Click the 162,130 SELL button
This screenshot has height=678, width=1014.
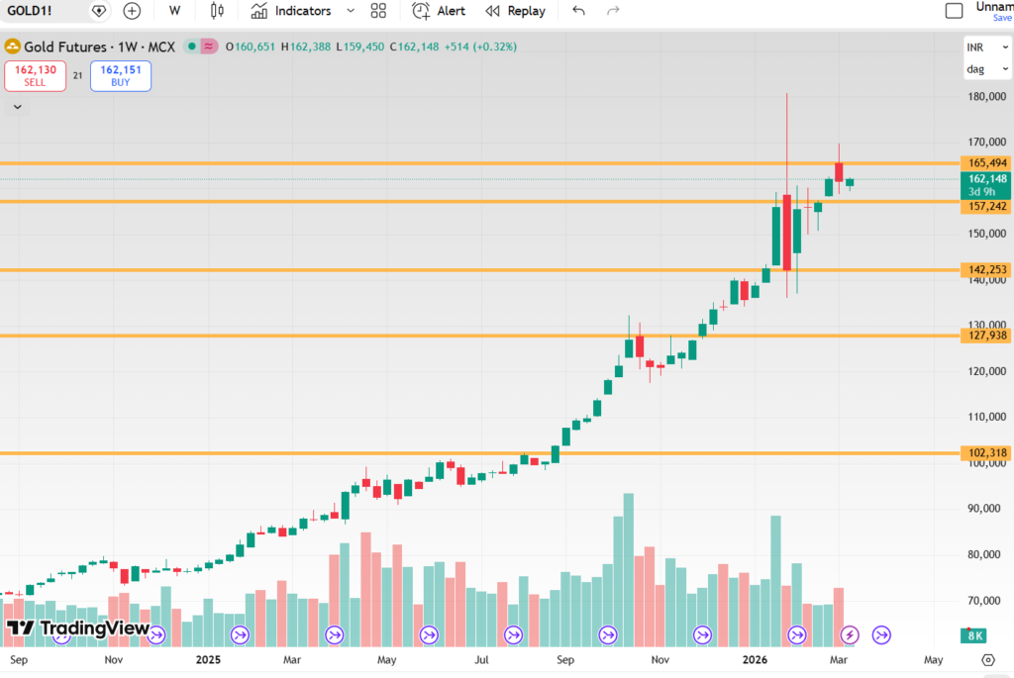36,76
